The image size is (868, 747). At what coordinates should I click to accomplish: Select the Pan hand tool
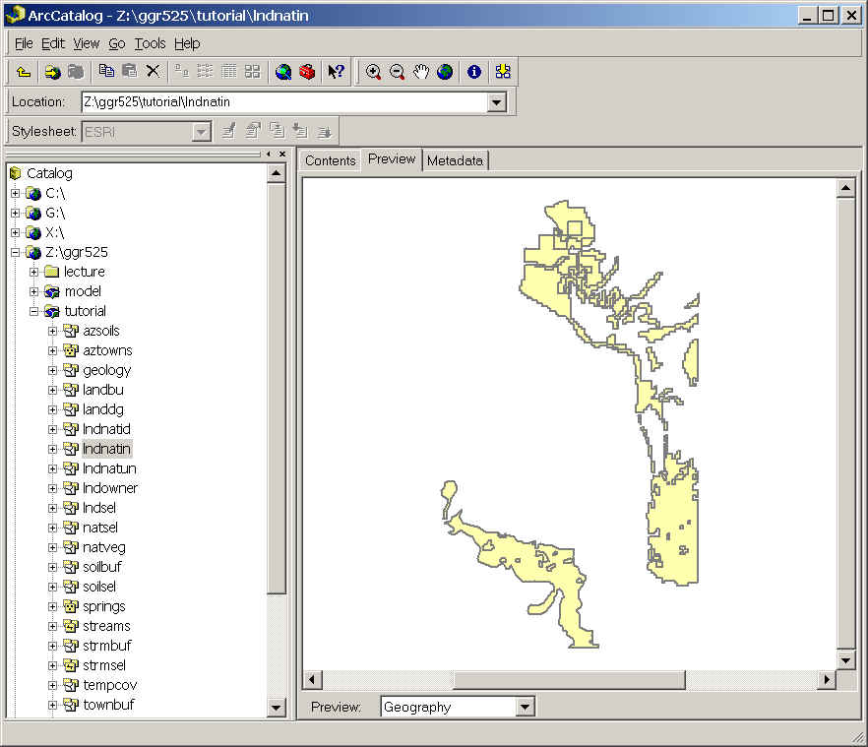click(421, 72)
